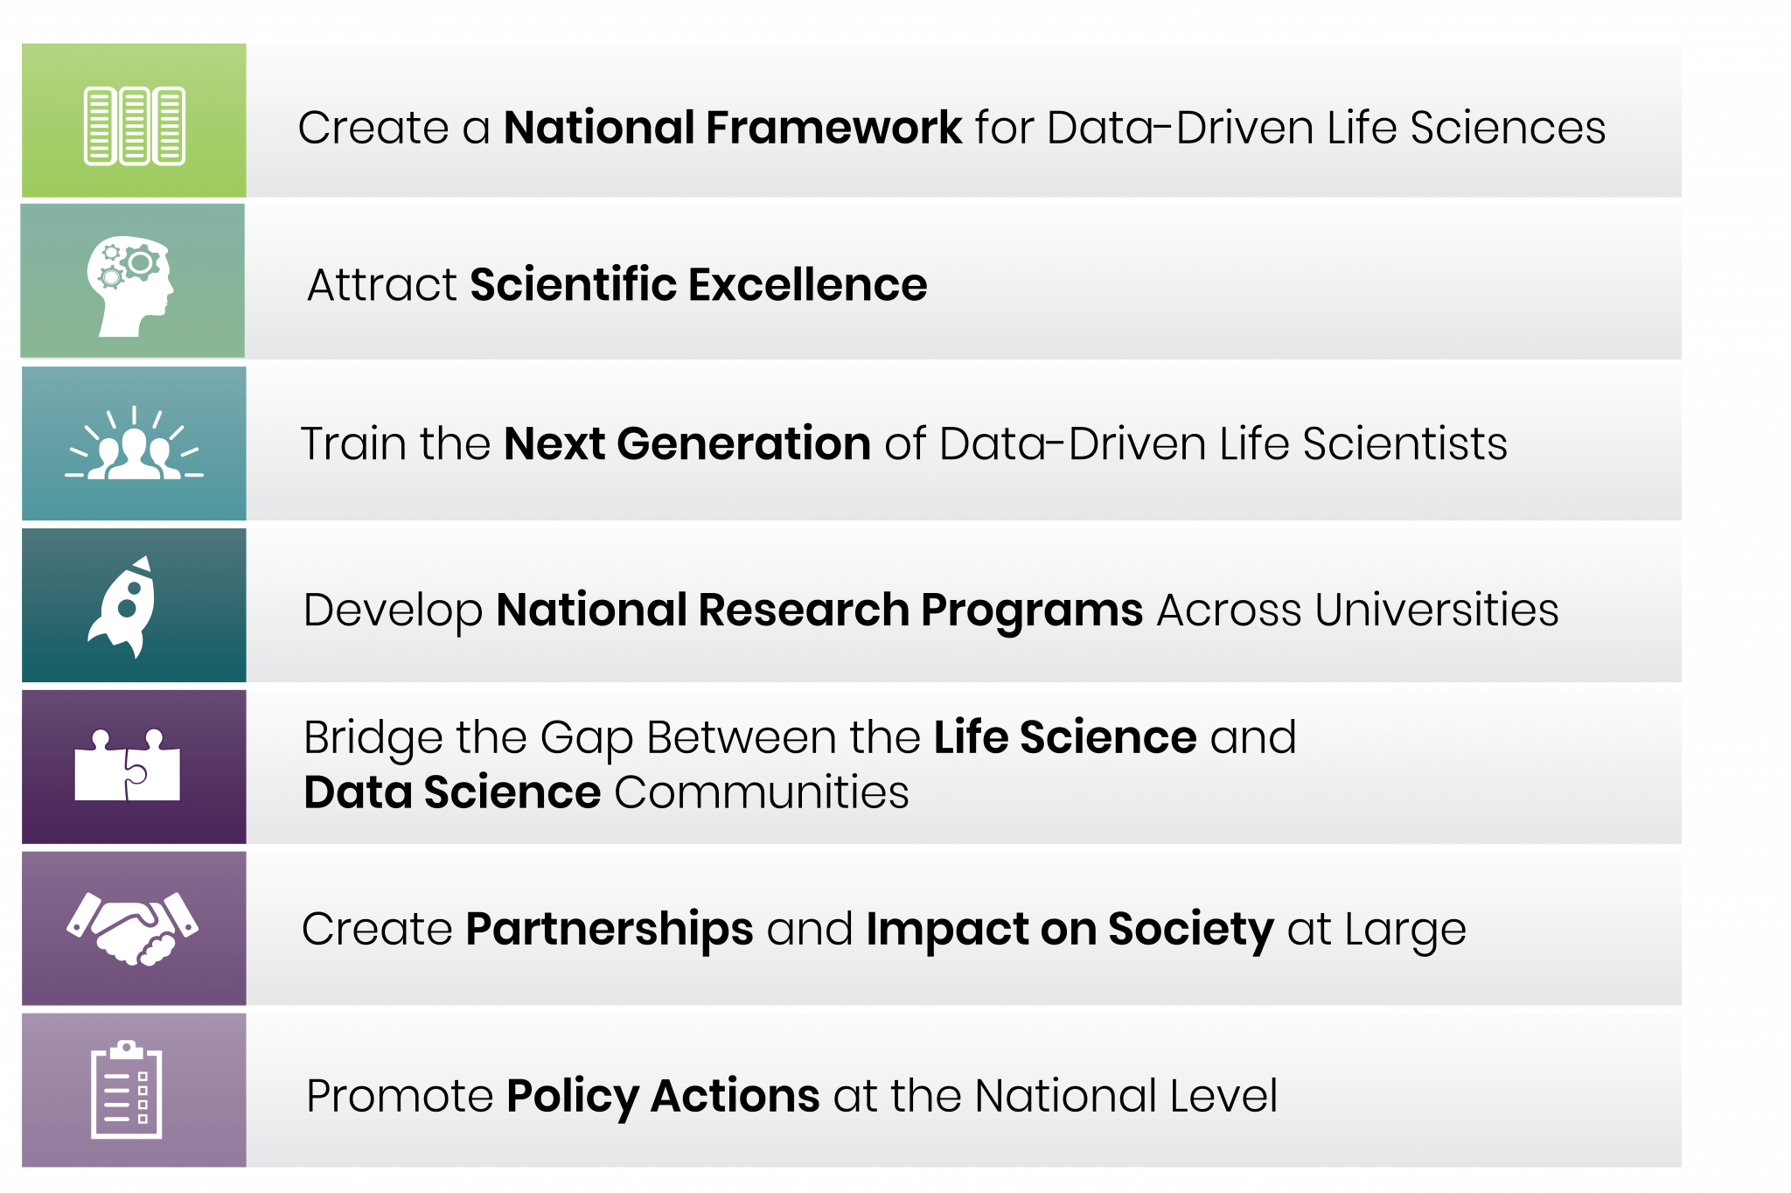Click the bold "National Framework" text
Screen dimensions: 1791x1193
(x=732, y=128)
